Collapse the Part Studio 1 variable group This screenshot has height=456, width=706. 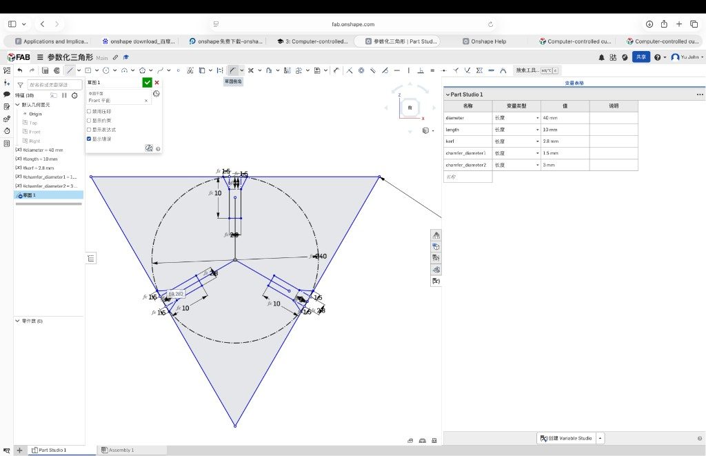[447, 95]
